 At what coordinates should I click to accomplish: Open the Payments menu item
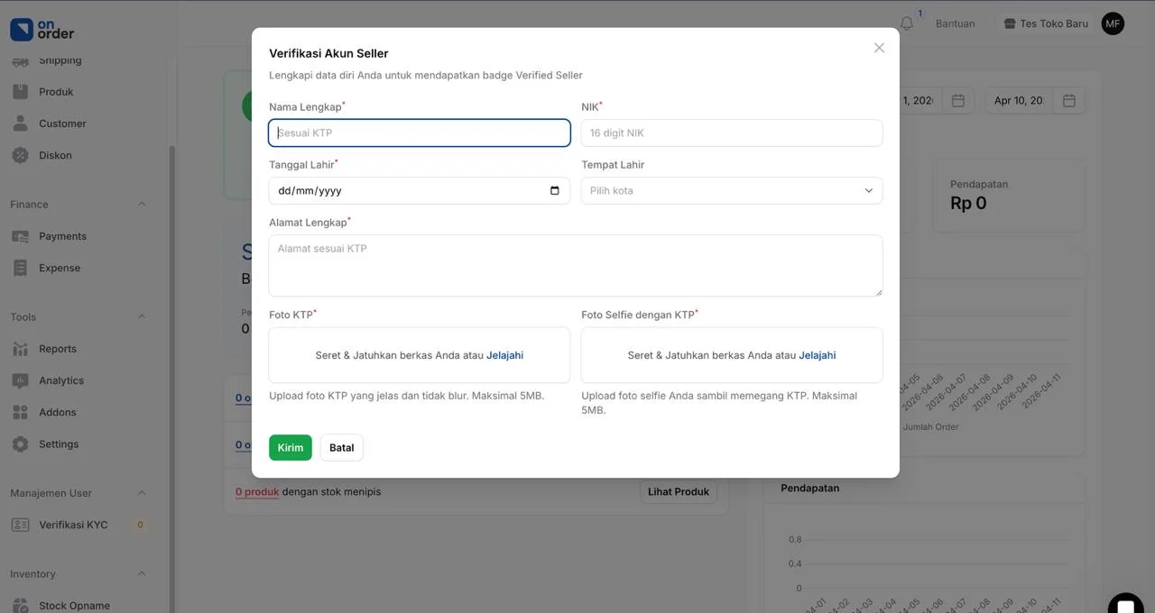(62, 236)
